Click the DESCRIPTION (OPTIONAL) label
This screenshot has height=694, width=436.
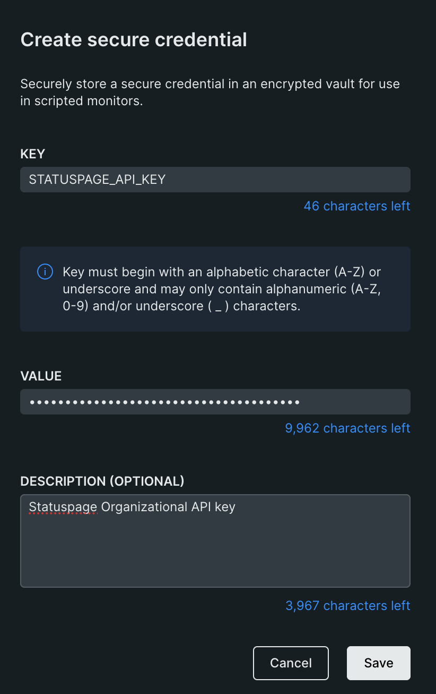pos(102,481)
